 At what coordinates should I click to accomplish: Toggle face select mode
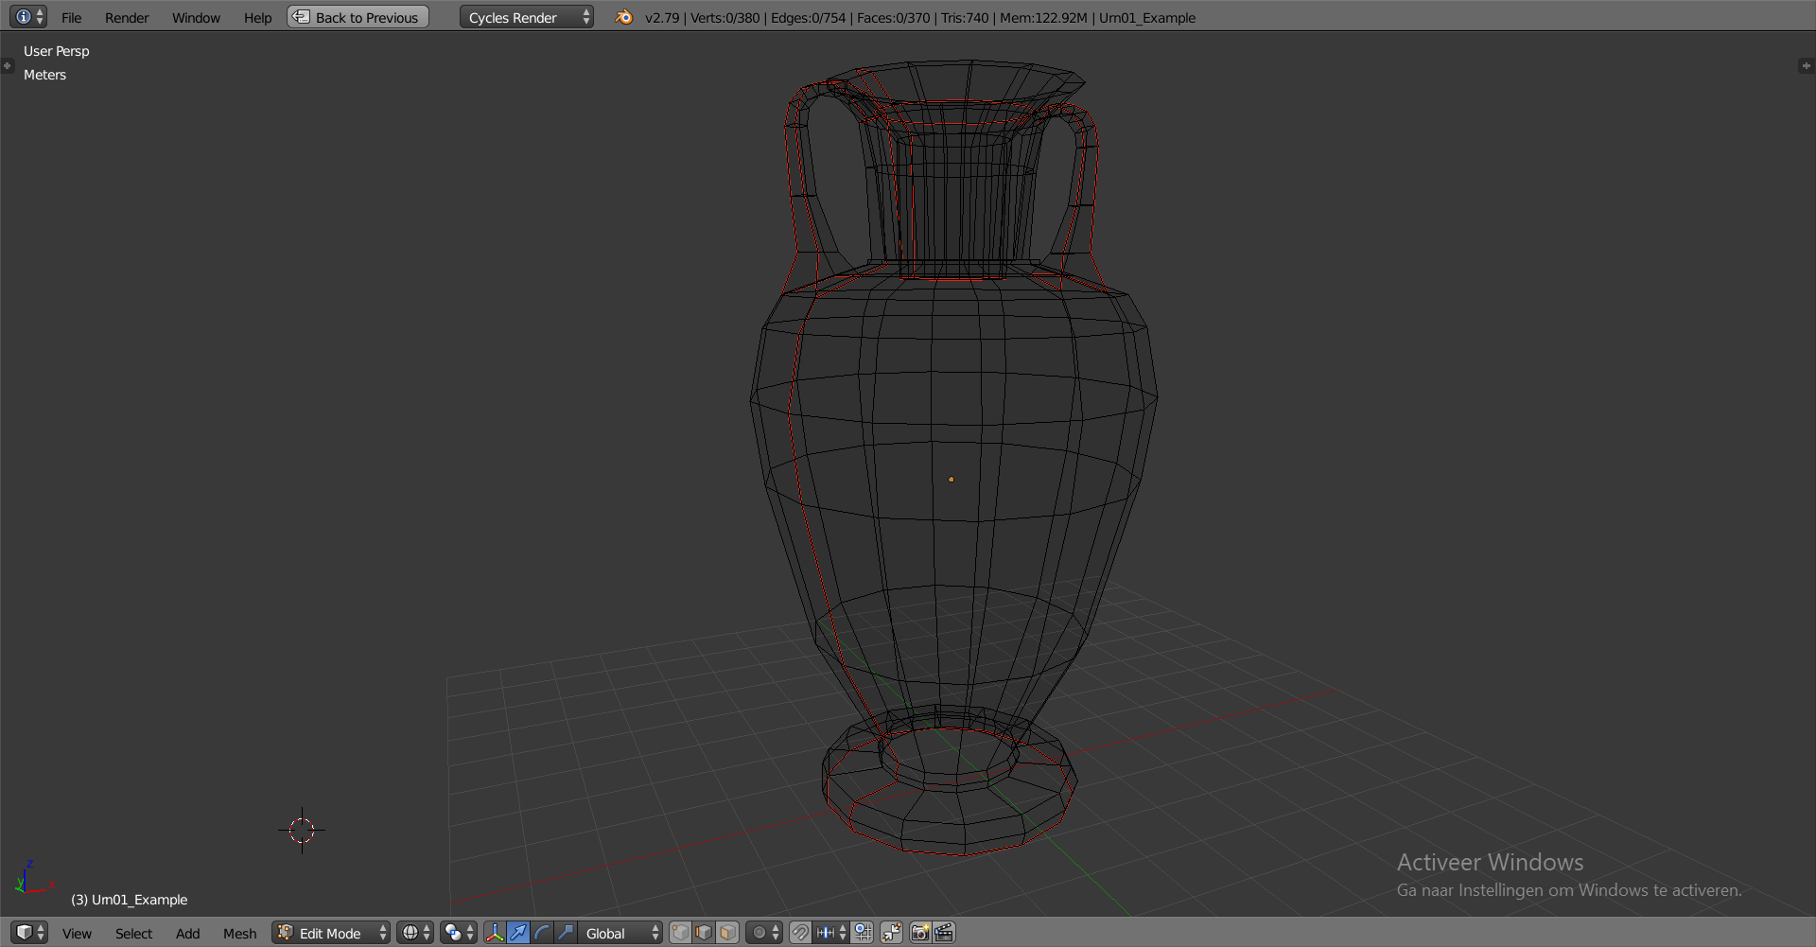[x=727, y=933]
